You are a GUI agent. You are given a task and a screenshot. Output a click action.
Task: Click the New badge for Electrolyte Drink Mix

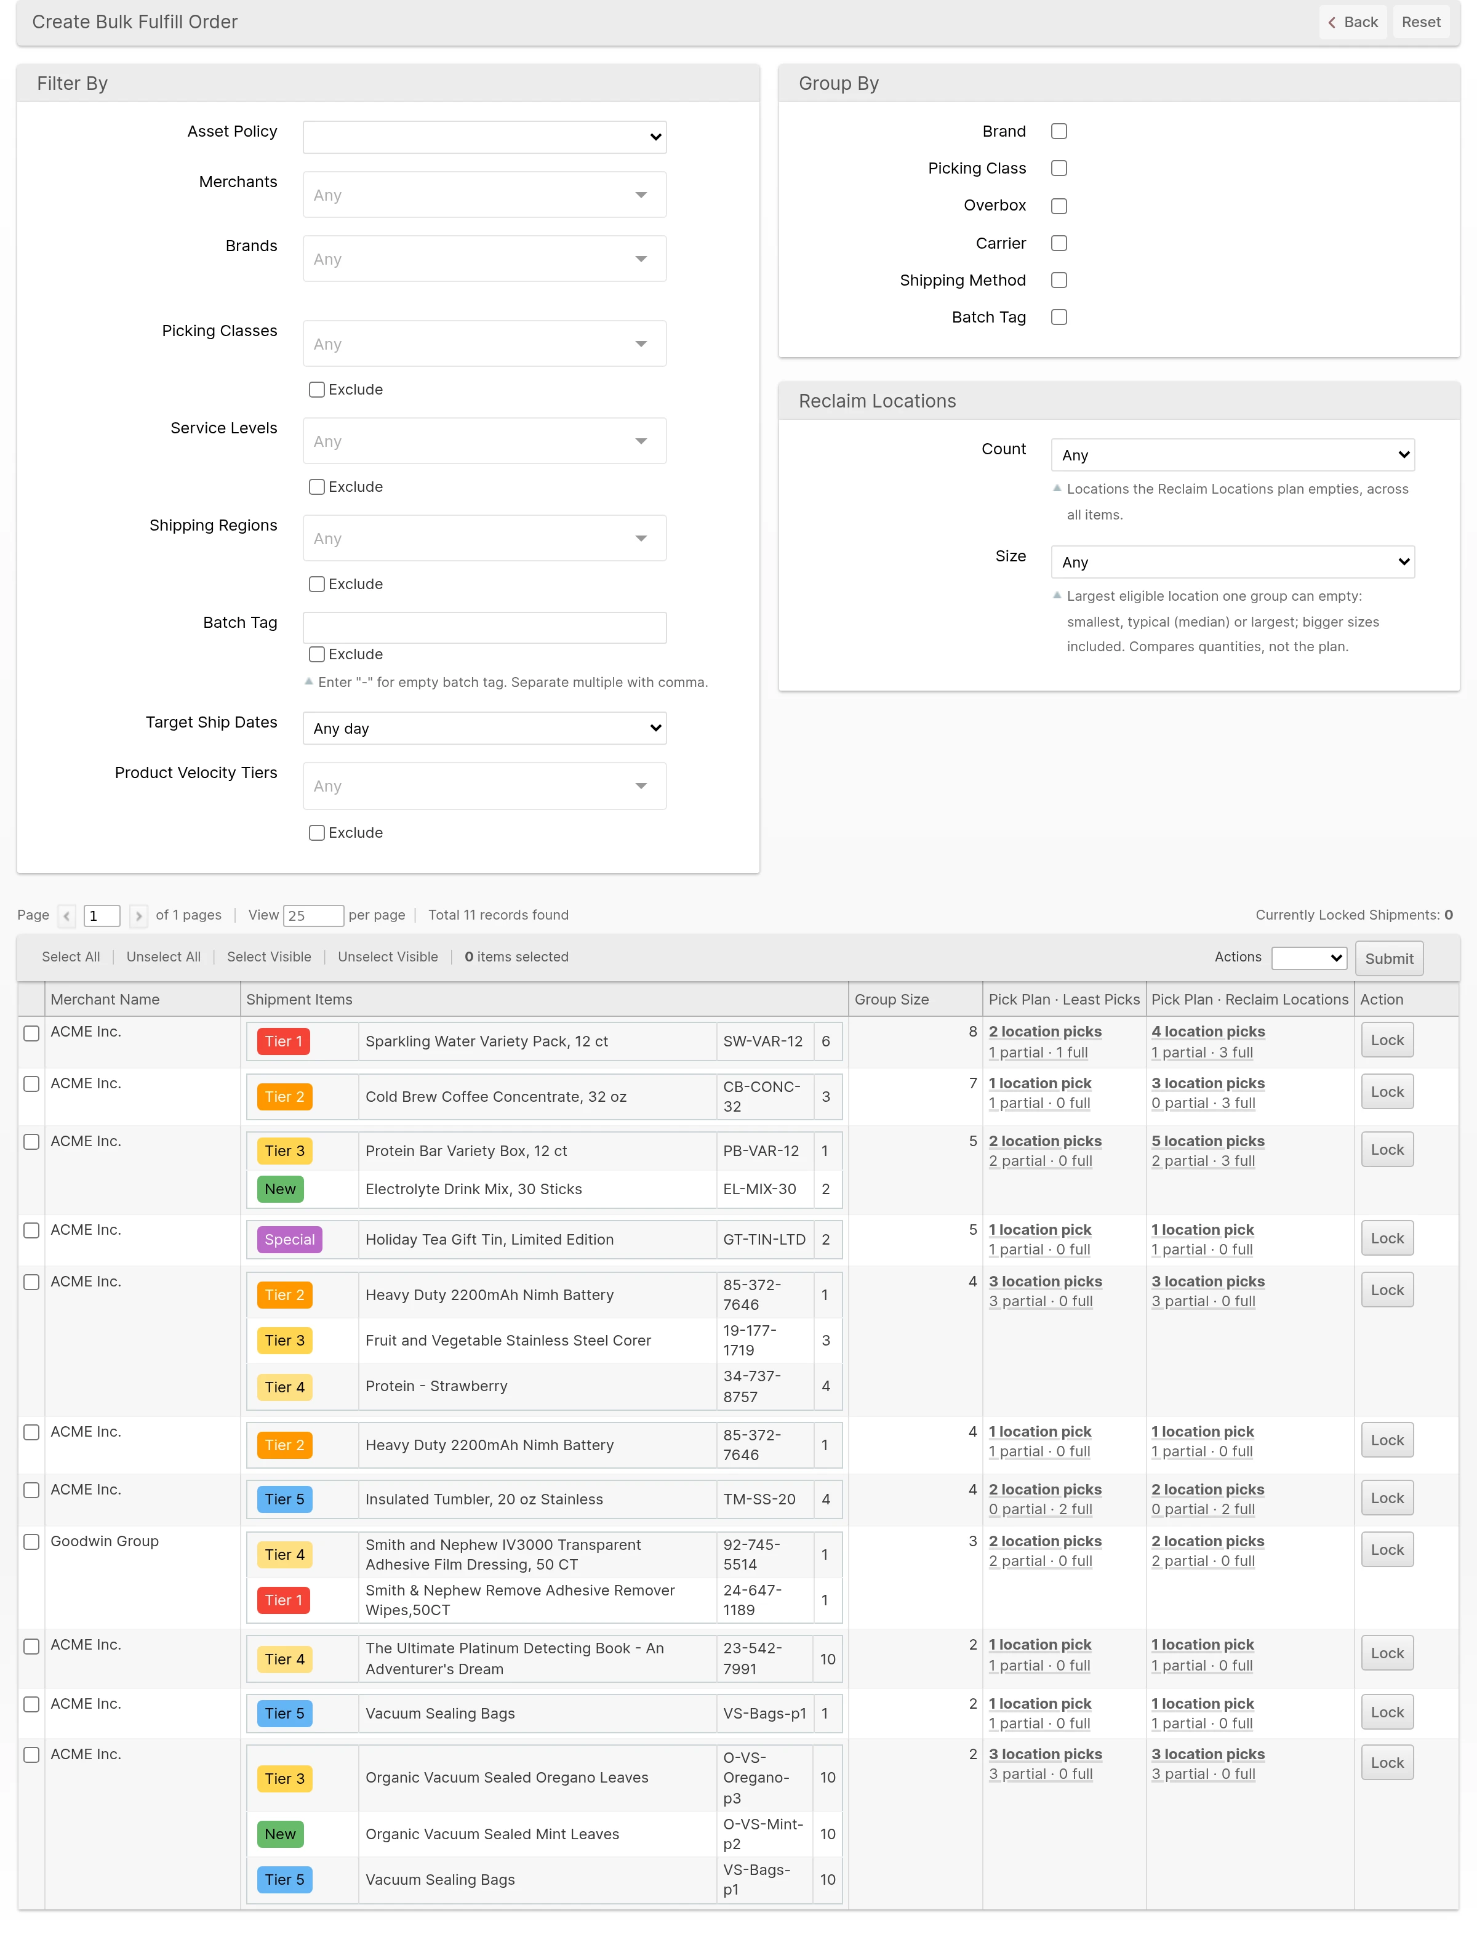[281, 1189]
